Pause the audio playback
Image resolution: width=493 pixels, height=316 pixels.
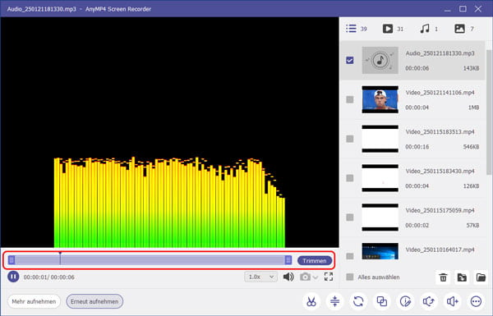pos(13,277)
